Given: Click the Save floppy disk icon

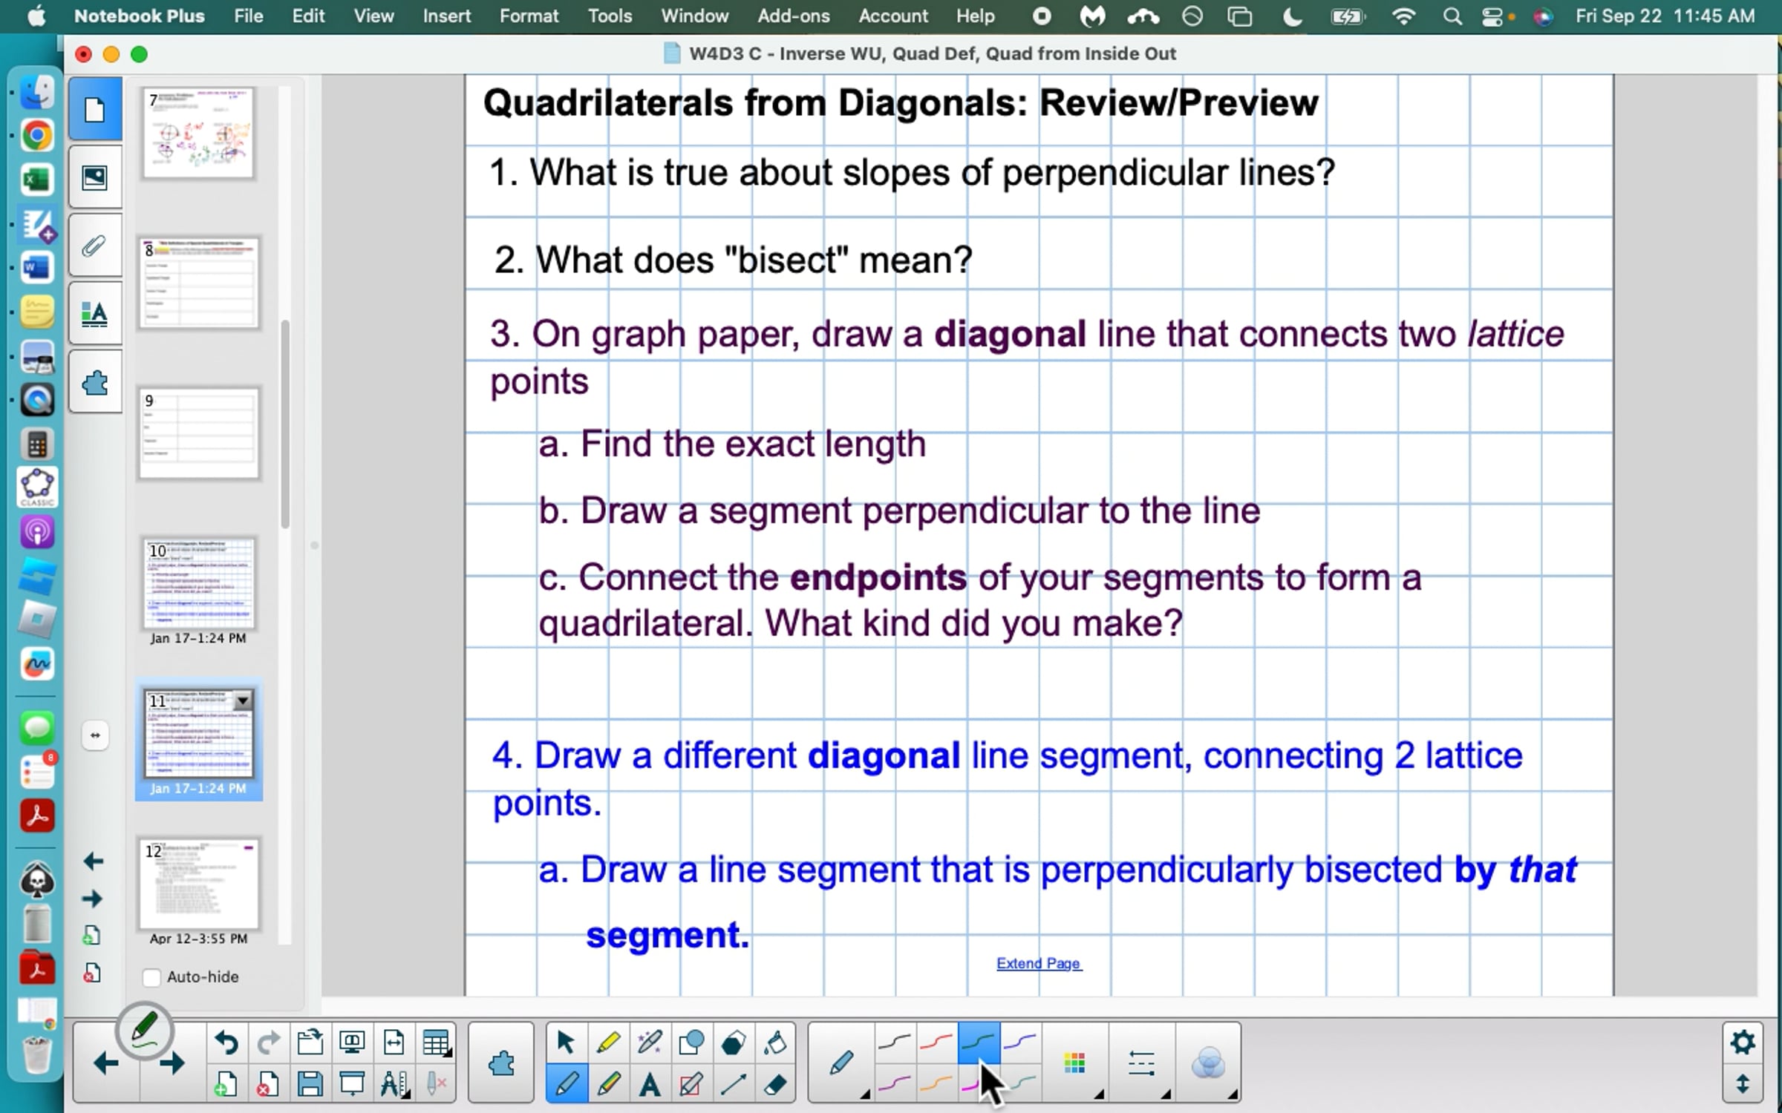Looking at the screenshot, I should pos(310,1085).
